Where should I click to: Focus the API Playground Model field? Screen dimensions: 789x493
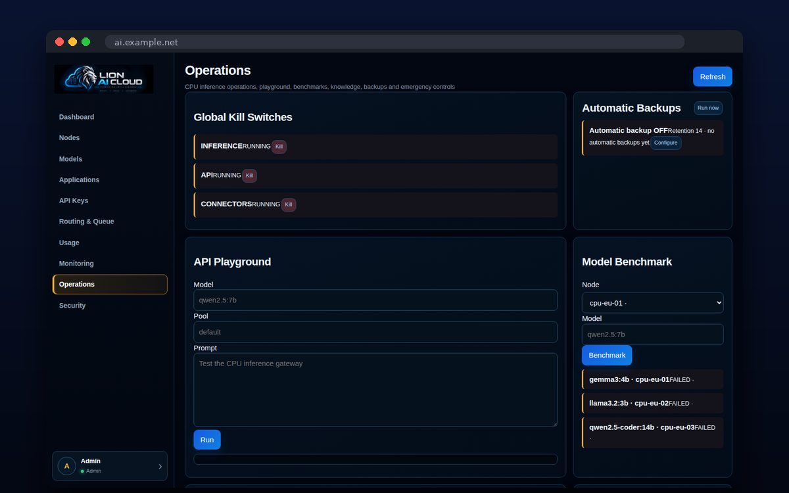coord(375,300)
